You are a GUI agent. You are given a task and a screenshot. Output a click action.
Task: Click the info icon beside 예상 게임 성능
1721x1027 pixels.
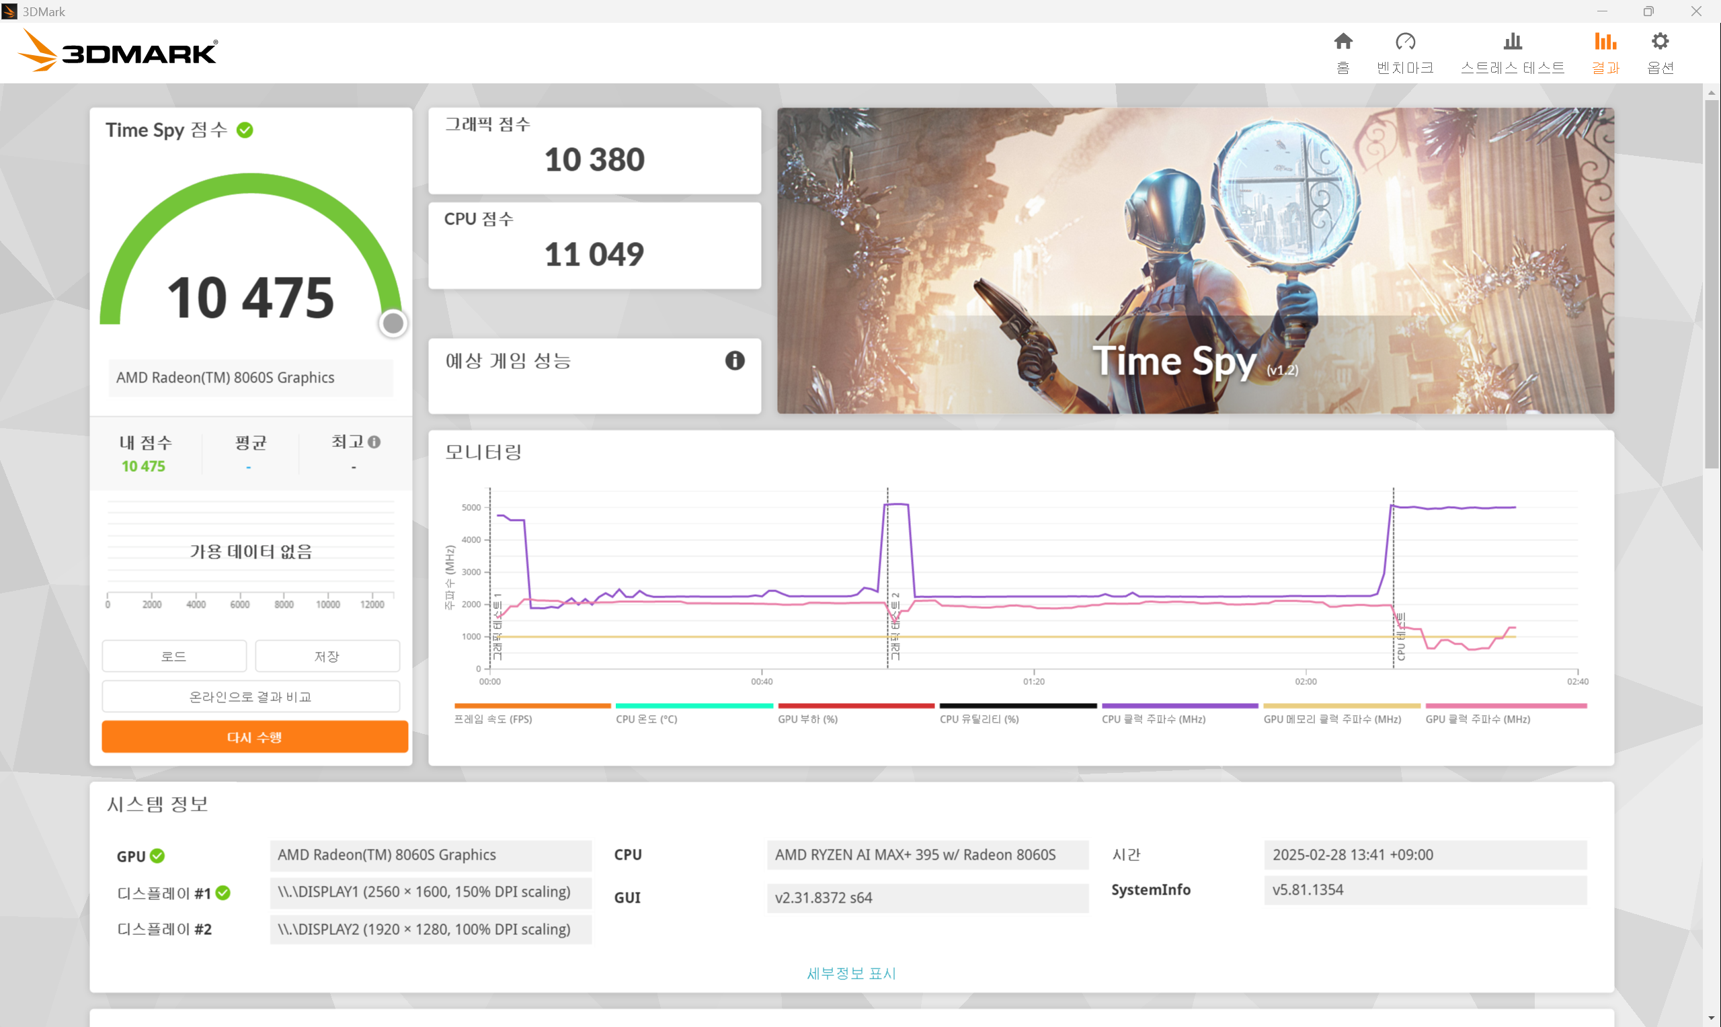click(735, 360)
